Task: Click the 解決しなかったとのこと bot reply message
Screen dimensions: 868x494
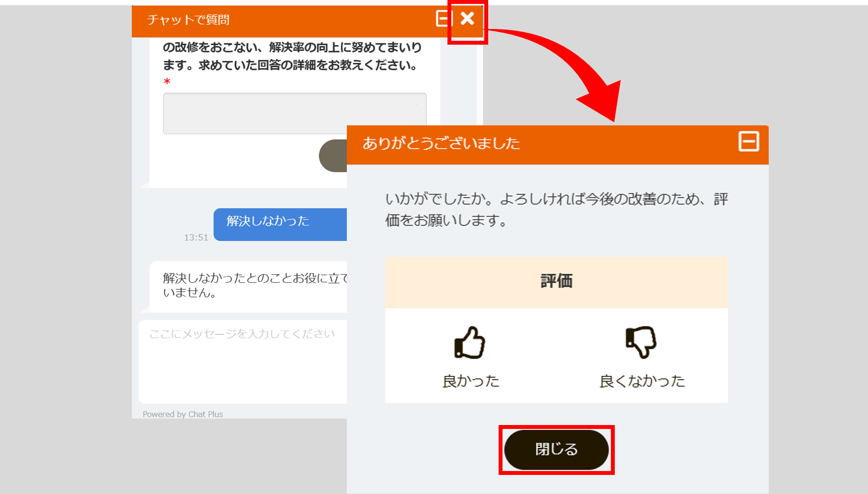Action: point(248,286)
